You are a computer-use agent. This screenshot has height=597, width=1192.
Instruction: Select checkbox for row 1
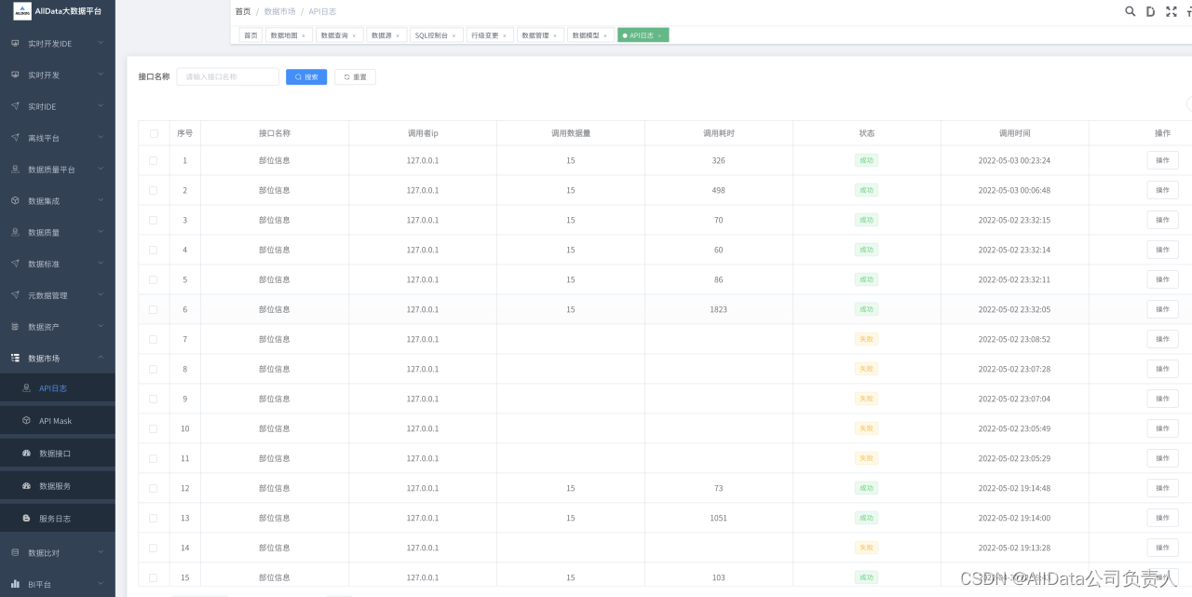coord(154,160)
